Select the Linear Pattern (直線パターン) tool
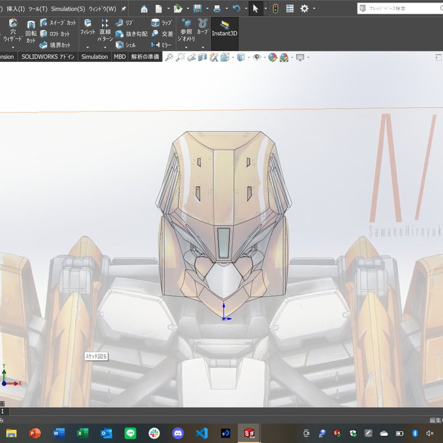This screenshot has height=443, width=443. [x=105, y=31]
